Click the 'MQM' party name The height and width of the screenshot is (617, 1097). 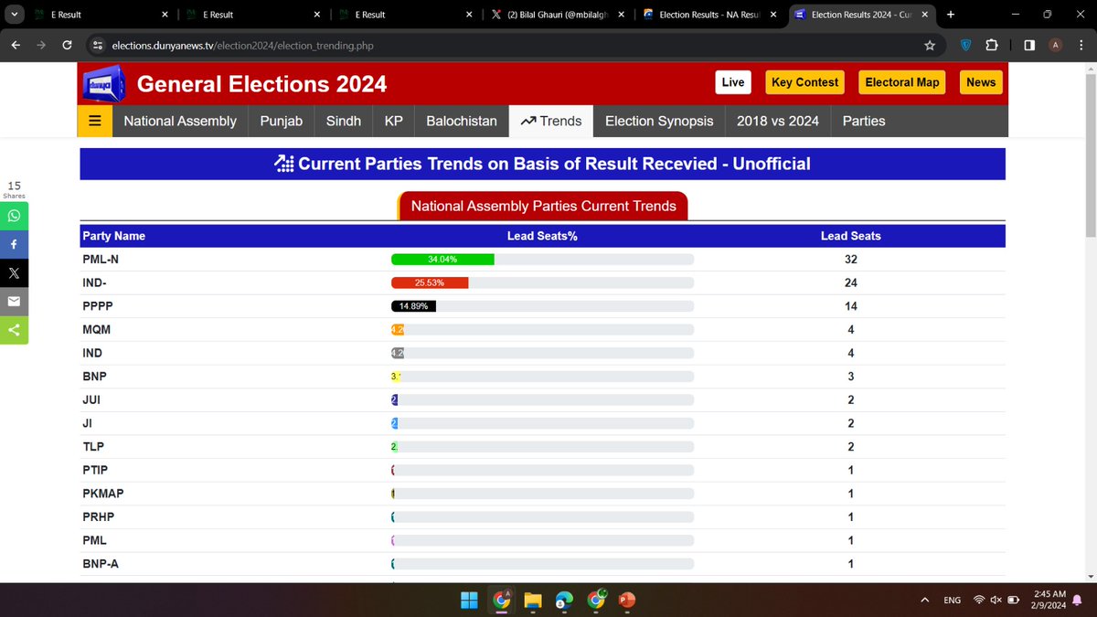(96, 328)
